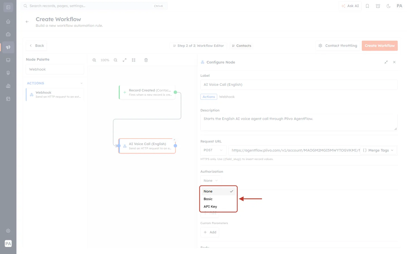
Task: Select None authorization option
Action: [x=218, y=191]
